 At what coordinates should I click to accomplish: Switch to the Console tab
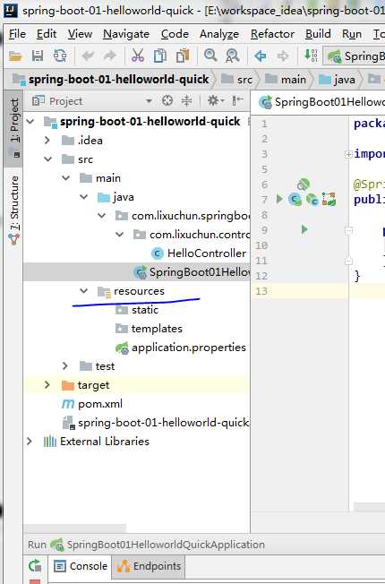click(81, 566)
